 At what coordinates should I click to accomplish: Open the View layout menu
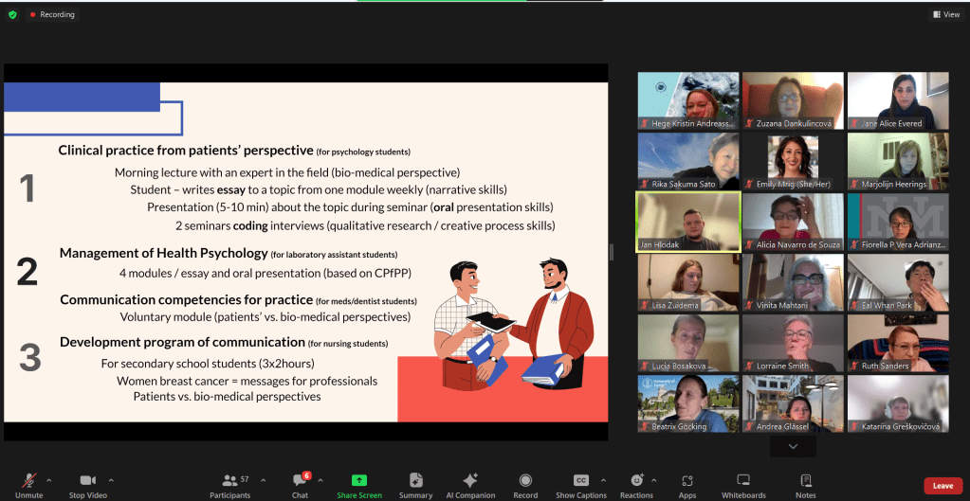pyautogui.click(x=945, y=14)
